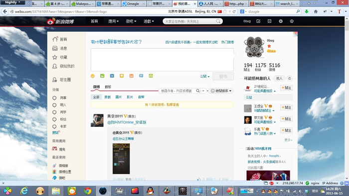
Task: Follow the first V-verified suggested user
Action: pos(286,107)
